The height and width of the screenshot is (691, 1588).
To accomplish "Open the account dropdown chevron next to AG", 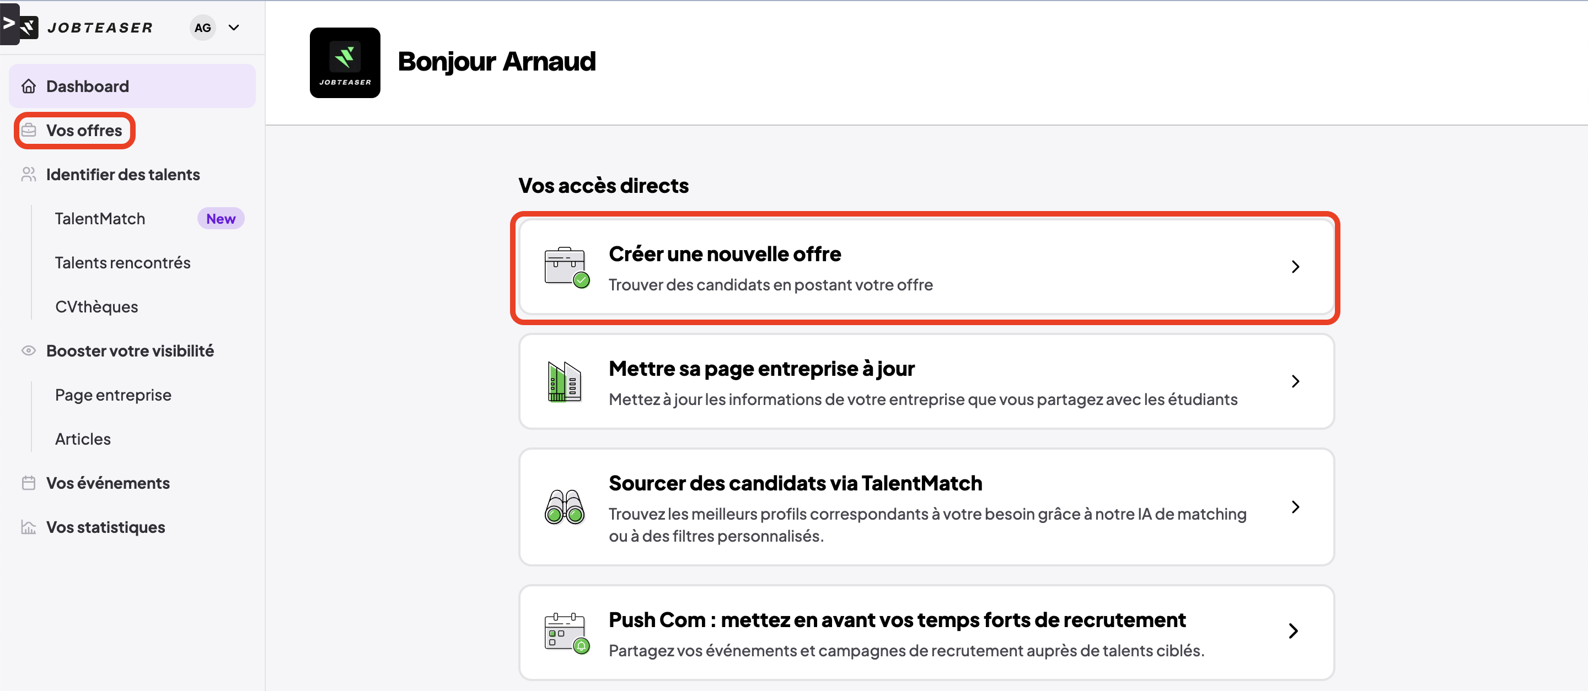I will 234,28.
